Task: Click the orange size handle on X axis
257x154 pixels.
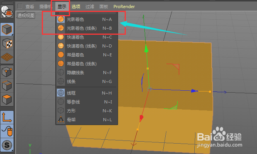Action: pyautogui.click(x=137, y=129)
